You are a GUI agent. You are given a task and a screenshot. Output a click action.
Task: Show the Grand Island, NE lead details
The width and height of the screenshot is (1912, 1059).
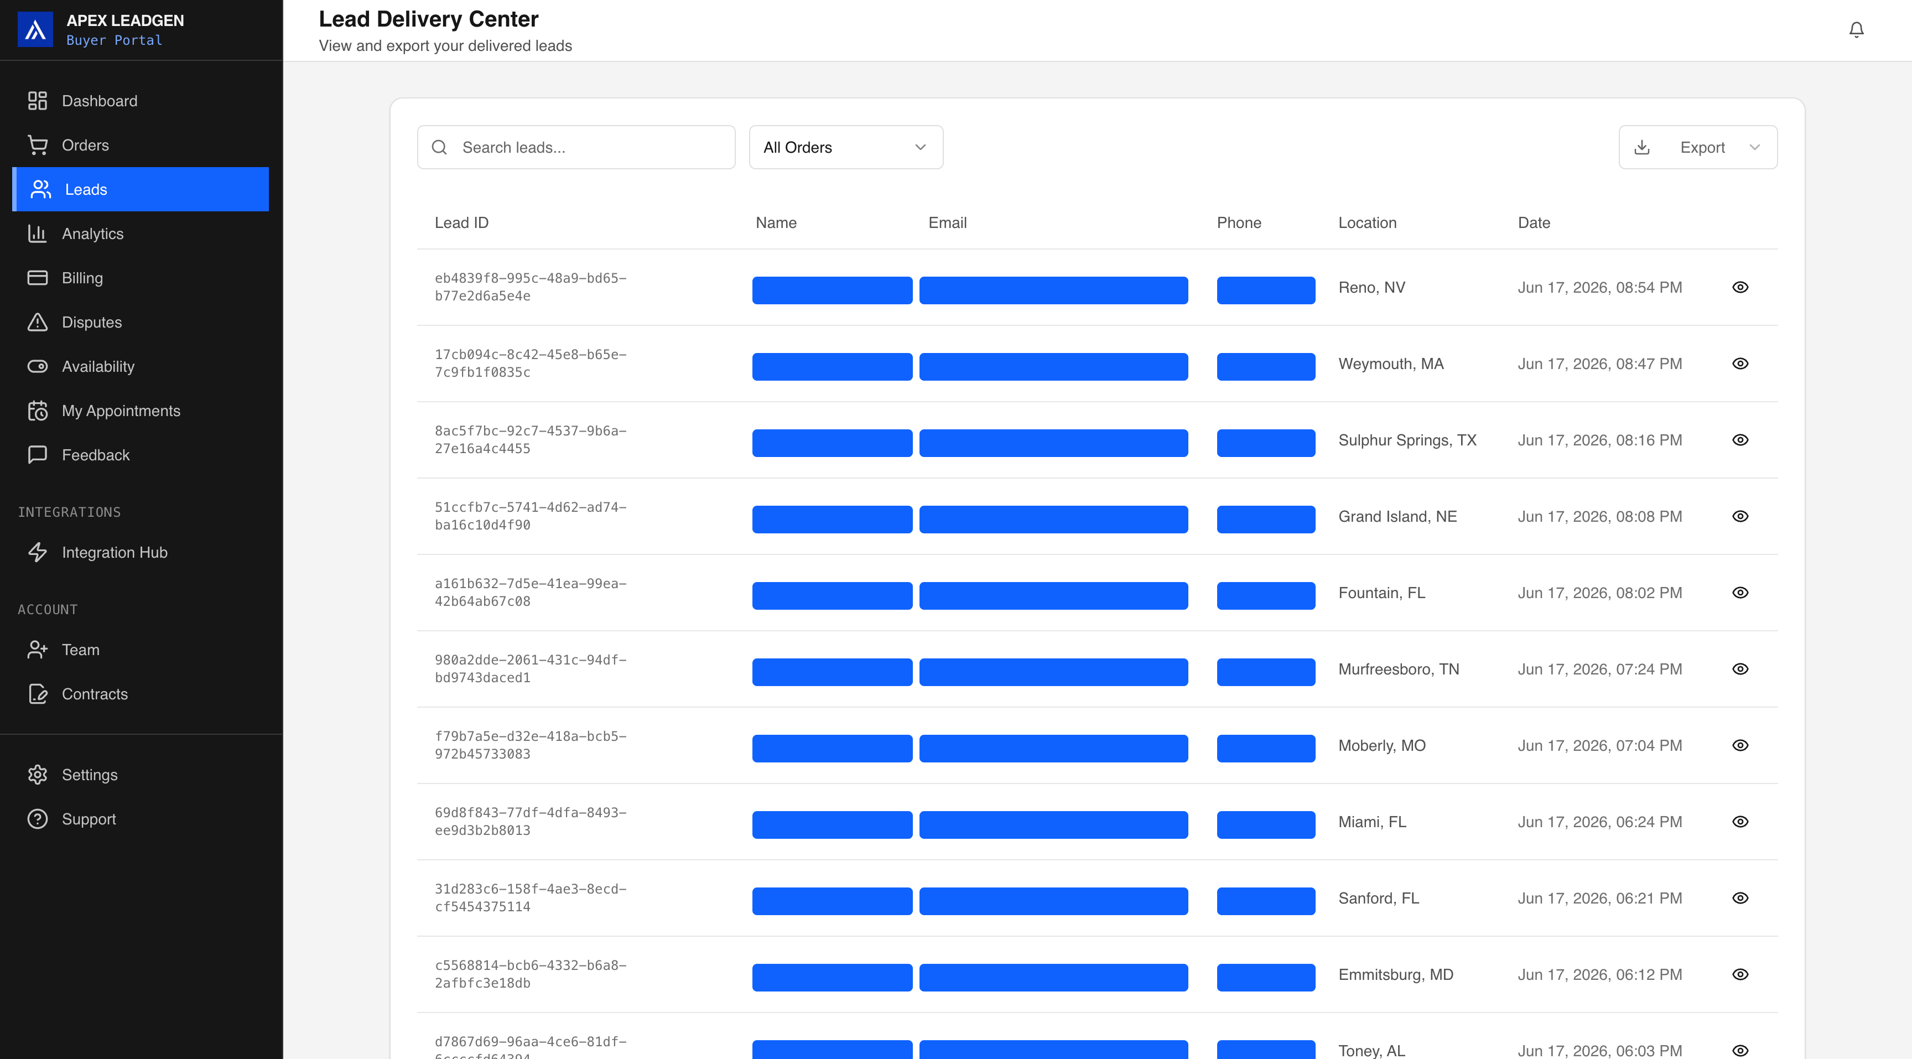coord(1740,517)
